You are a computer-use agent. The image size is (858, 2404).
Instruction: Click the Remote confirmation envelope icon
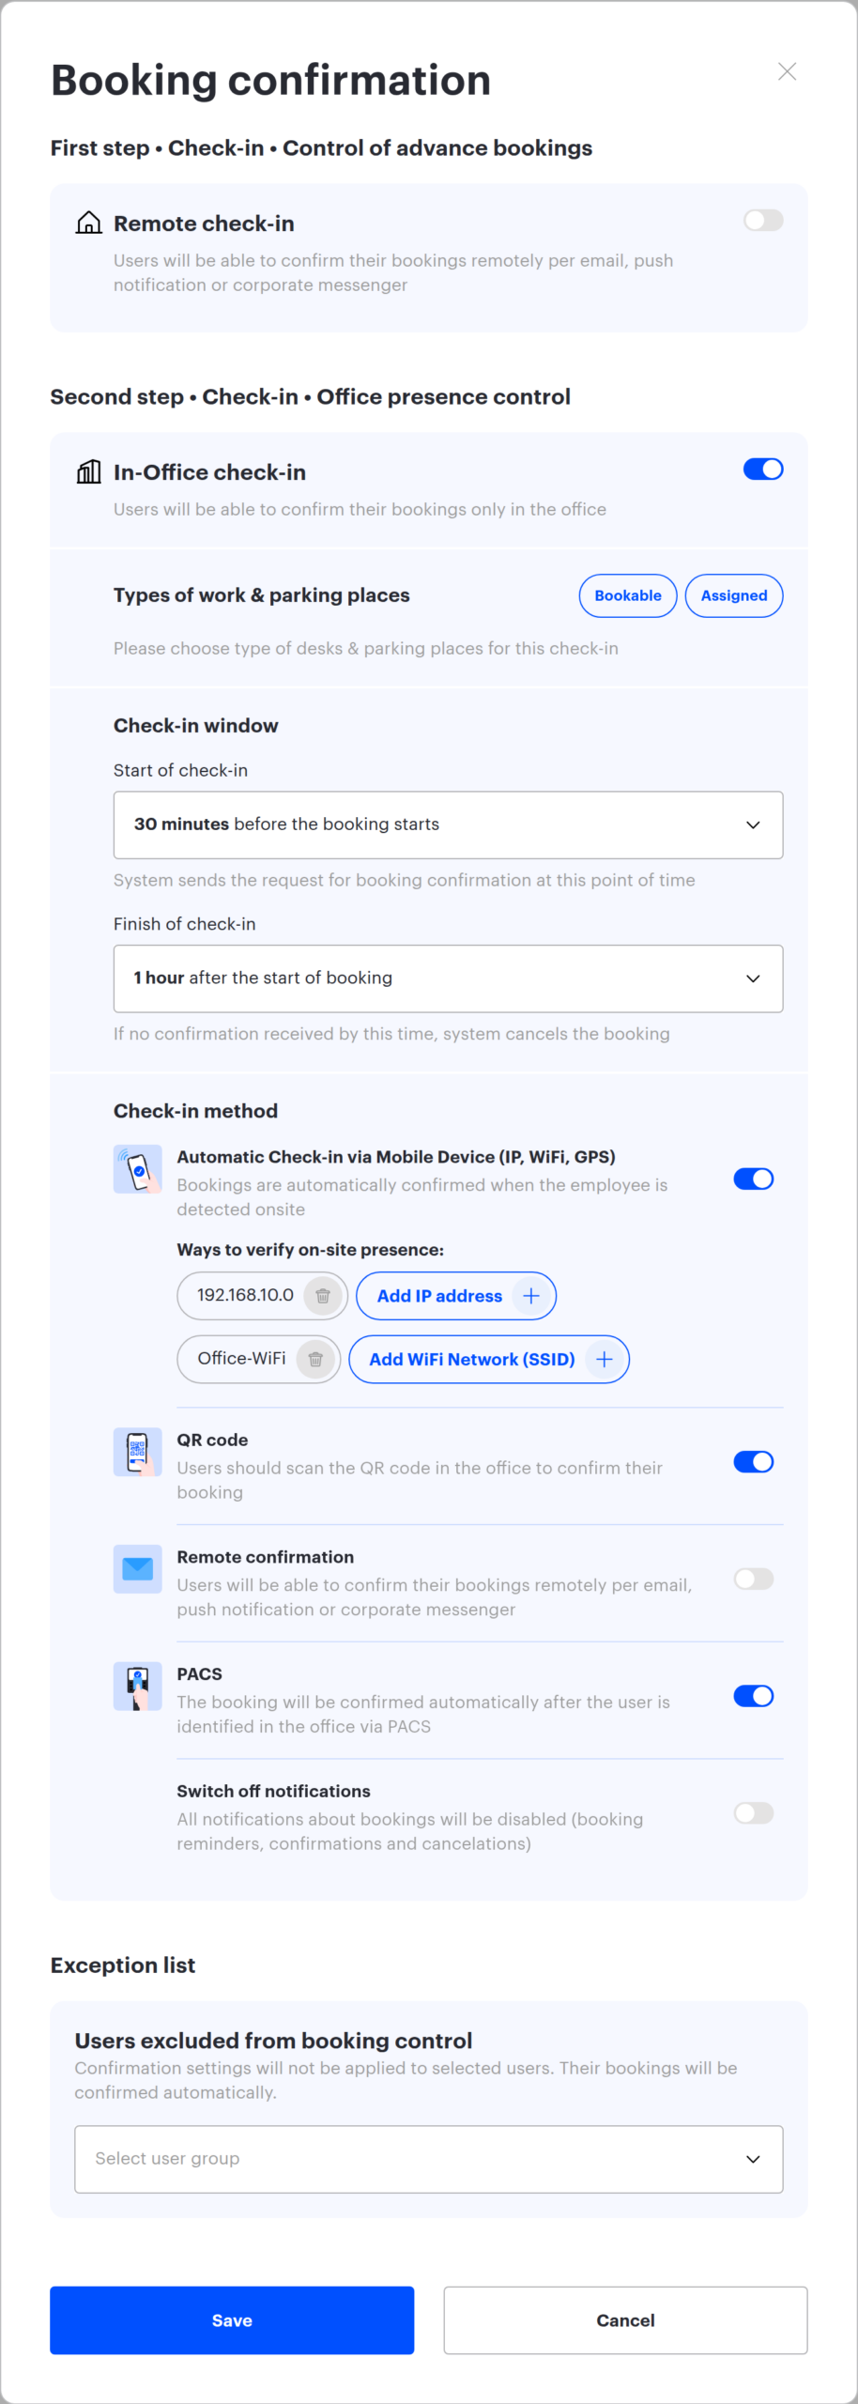click(138, 1569)
